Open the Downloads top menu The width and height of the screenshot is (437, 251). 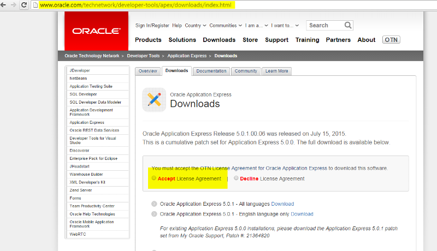[x=219, y=40]
